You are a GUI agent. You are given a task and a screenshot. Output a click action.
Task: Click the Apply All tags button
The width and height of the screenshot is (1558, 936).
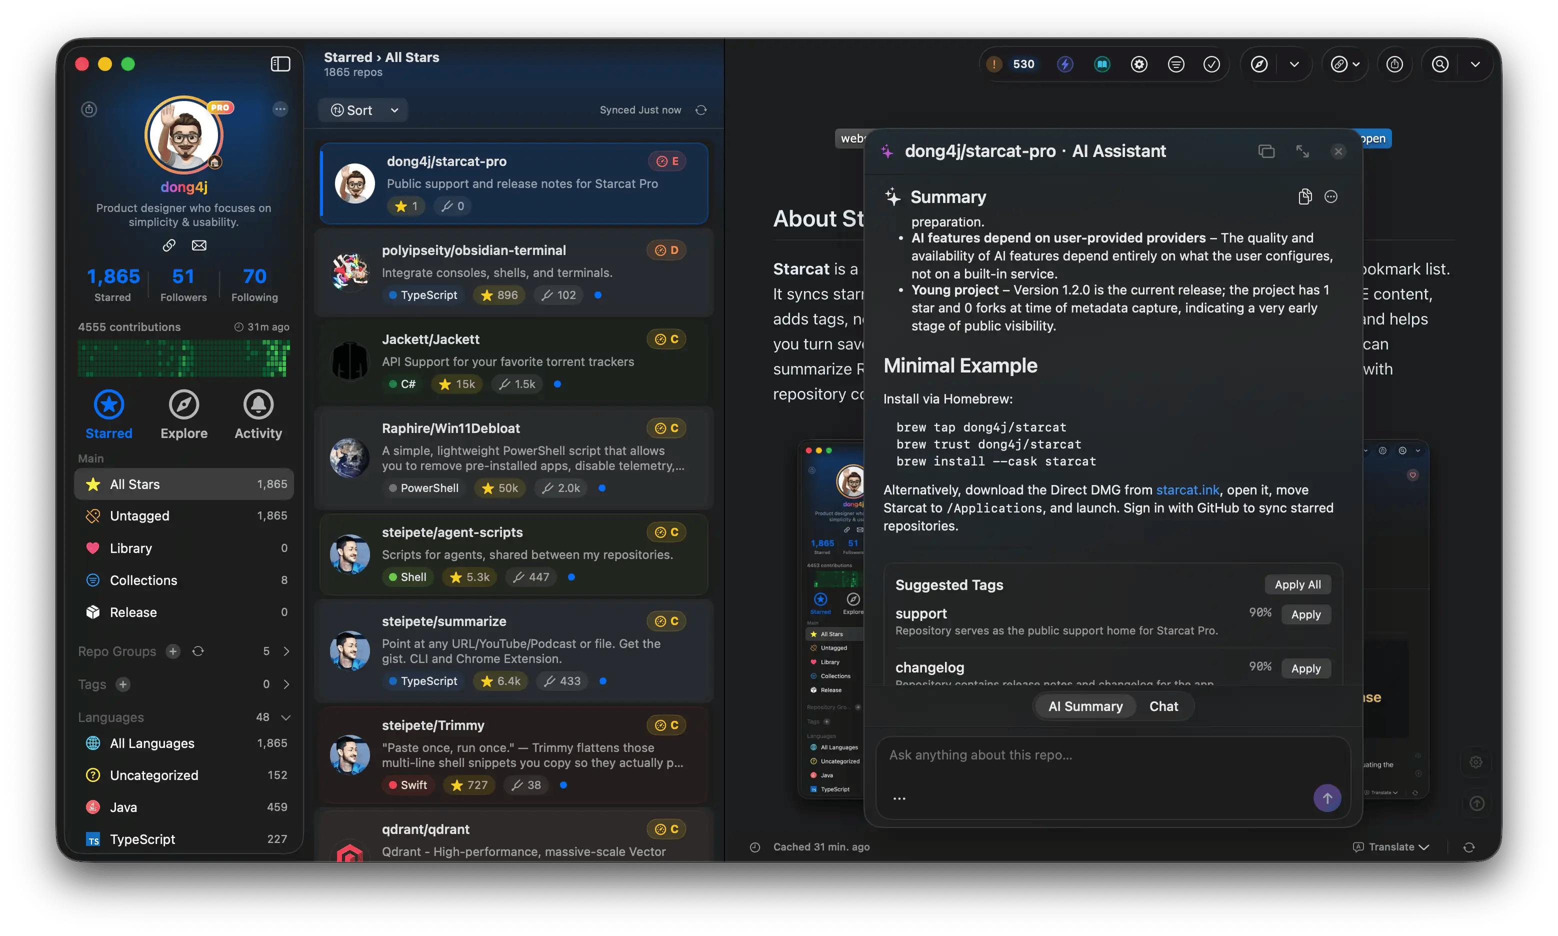click(x=1297, y=584)
